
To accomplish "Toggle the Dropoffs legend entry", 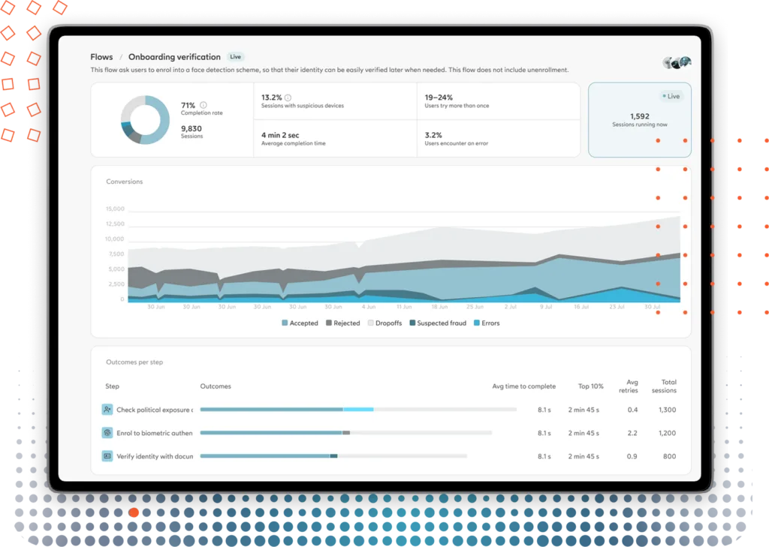I will coord(385,323).
